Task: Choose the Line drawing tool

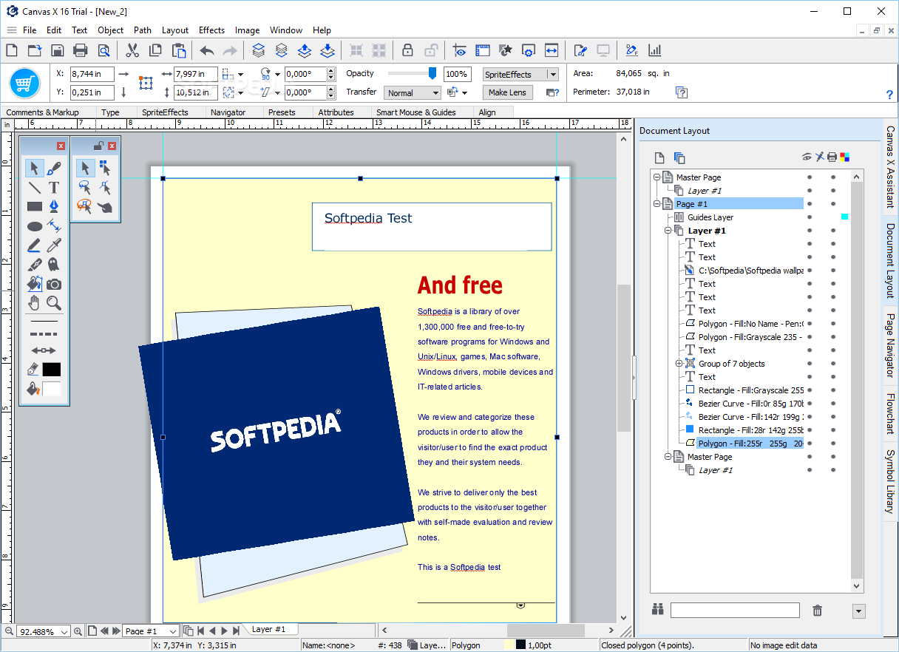Action: 35,187
